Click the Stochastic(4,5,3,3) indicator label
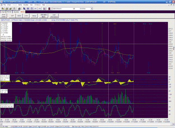Image resolution: width=175 pixels, height=128 pixels. 7,106
